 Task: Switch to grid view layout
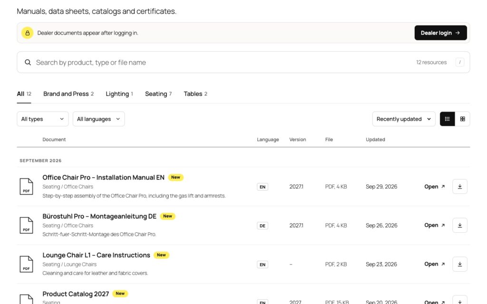click(x=462, y=119)
